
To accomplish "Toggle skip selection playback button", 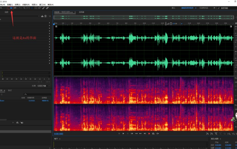I will pos(158,134).
